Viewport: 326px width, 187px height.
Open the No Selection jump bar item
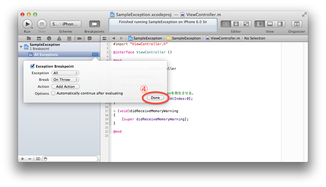[x=254, y=38]
